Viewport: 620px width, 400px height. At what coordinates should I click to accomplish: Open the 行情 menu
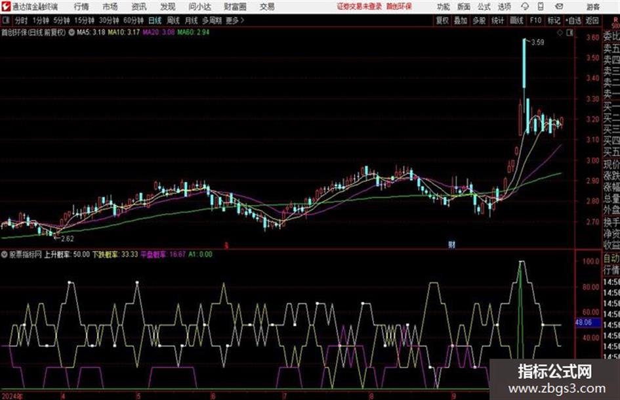pos(81,7)
